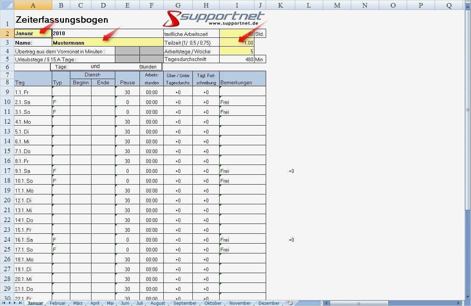Select column header A
The height and width of the screenshot is (306, 471).
[x=33, y=5]
